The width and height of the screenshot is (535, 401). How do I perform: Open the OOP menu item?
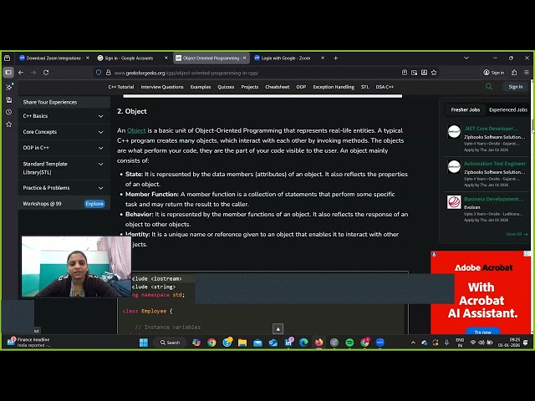point(301,87)
